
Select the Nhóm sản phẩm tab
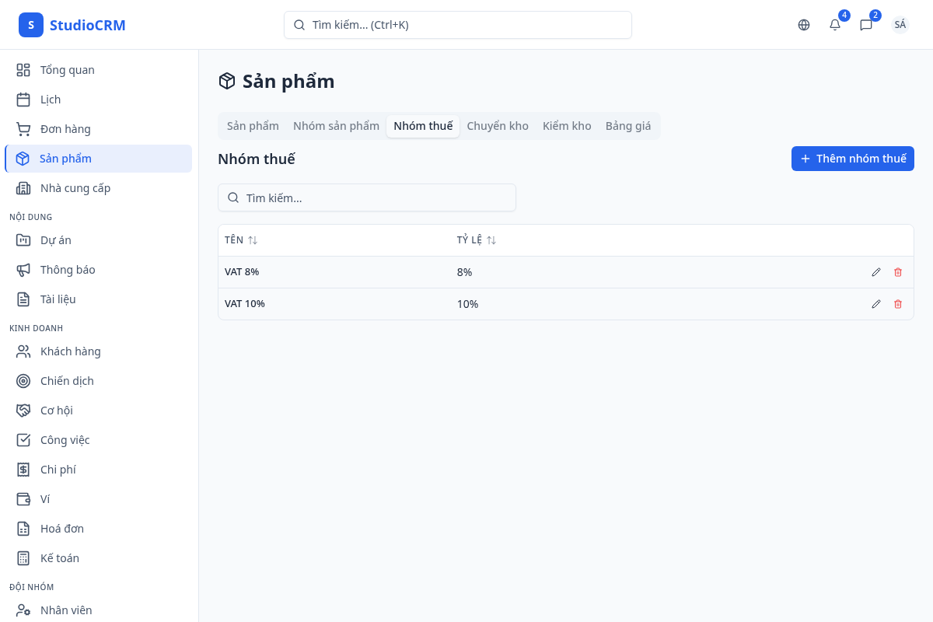click(336, 126)
